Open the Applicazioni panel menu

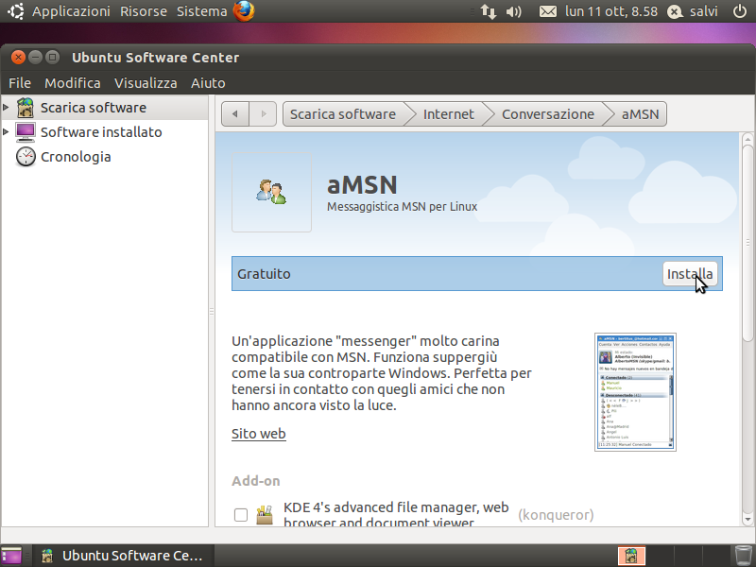tap(72, 11)
